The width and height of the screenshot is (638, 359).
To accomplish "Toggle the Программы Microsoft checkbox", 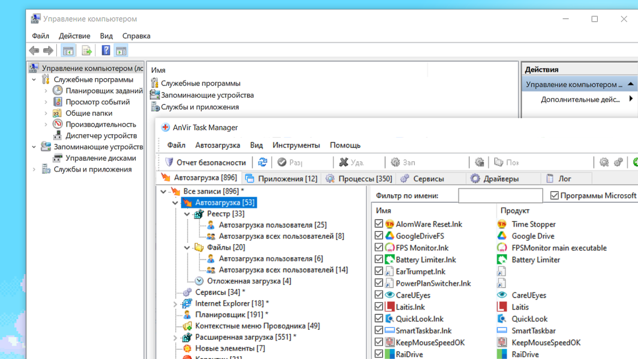I will [x=555, y=196].
